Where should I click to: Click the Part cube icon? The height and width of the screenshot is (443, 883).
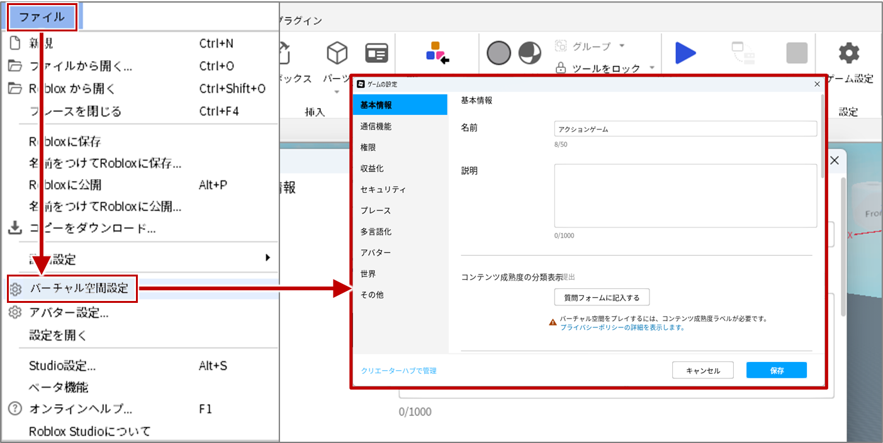[337, 53]
